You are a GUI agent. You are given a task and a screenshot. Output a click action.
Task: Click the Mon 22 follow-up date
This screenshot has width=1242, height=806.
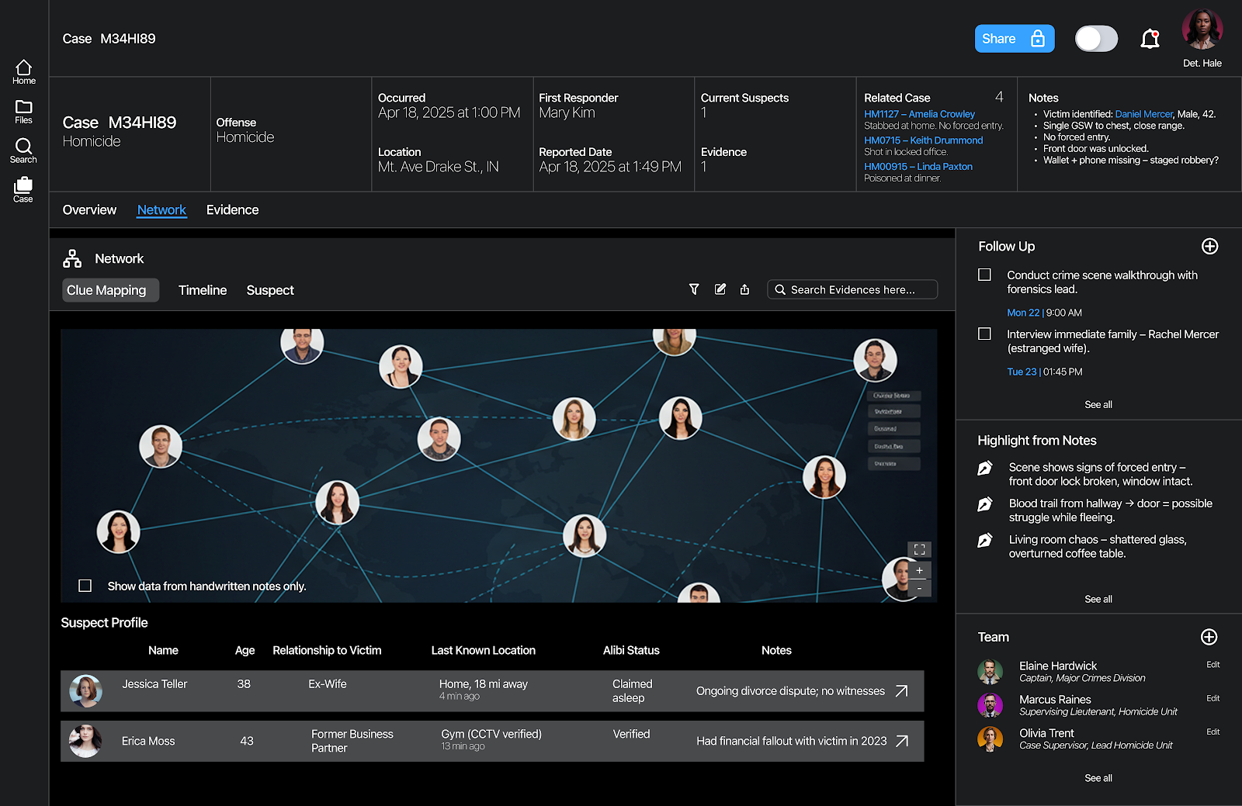(1022, 313)
